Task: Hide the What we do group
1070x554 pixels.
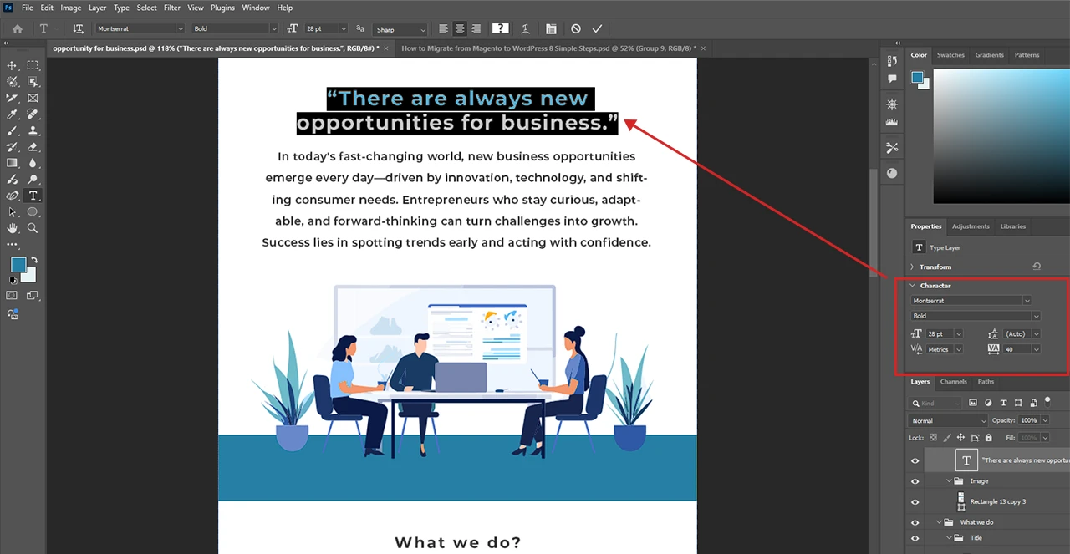Action: 915,522
